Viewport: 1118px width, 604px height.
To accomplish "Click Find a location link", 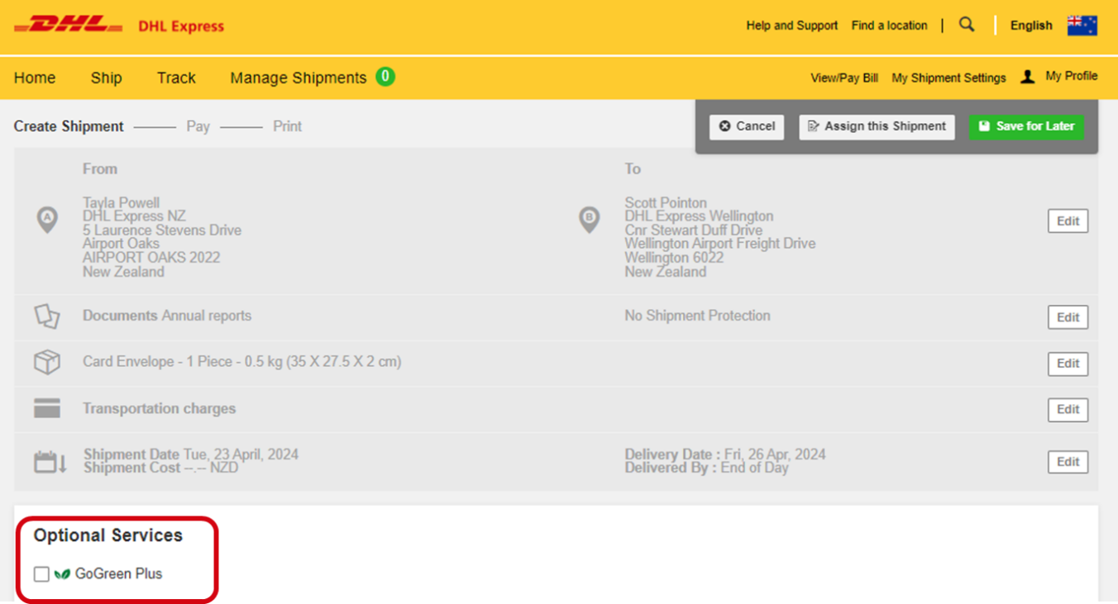I will [890, 26].
